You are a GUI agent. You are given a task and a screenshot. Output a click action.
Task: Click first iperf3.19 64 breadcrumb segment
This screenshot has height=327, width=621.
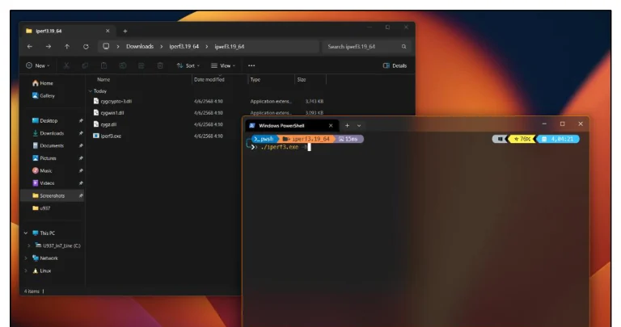184,47
